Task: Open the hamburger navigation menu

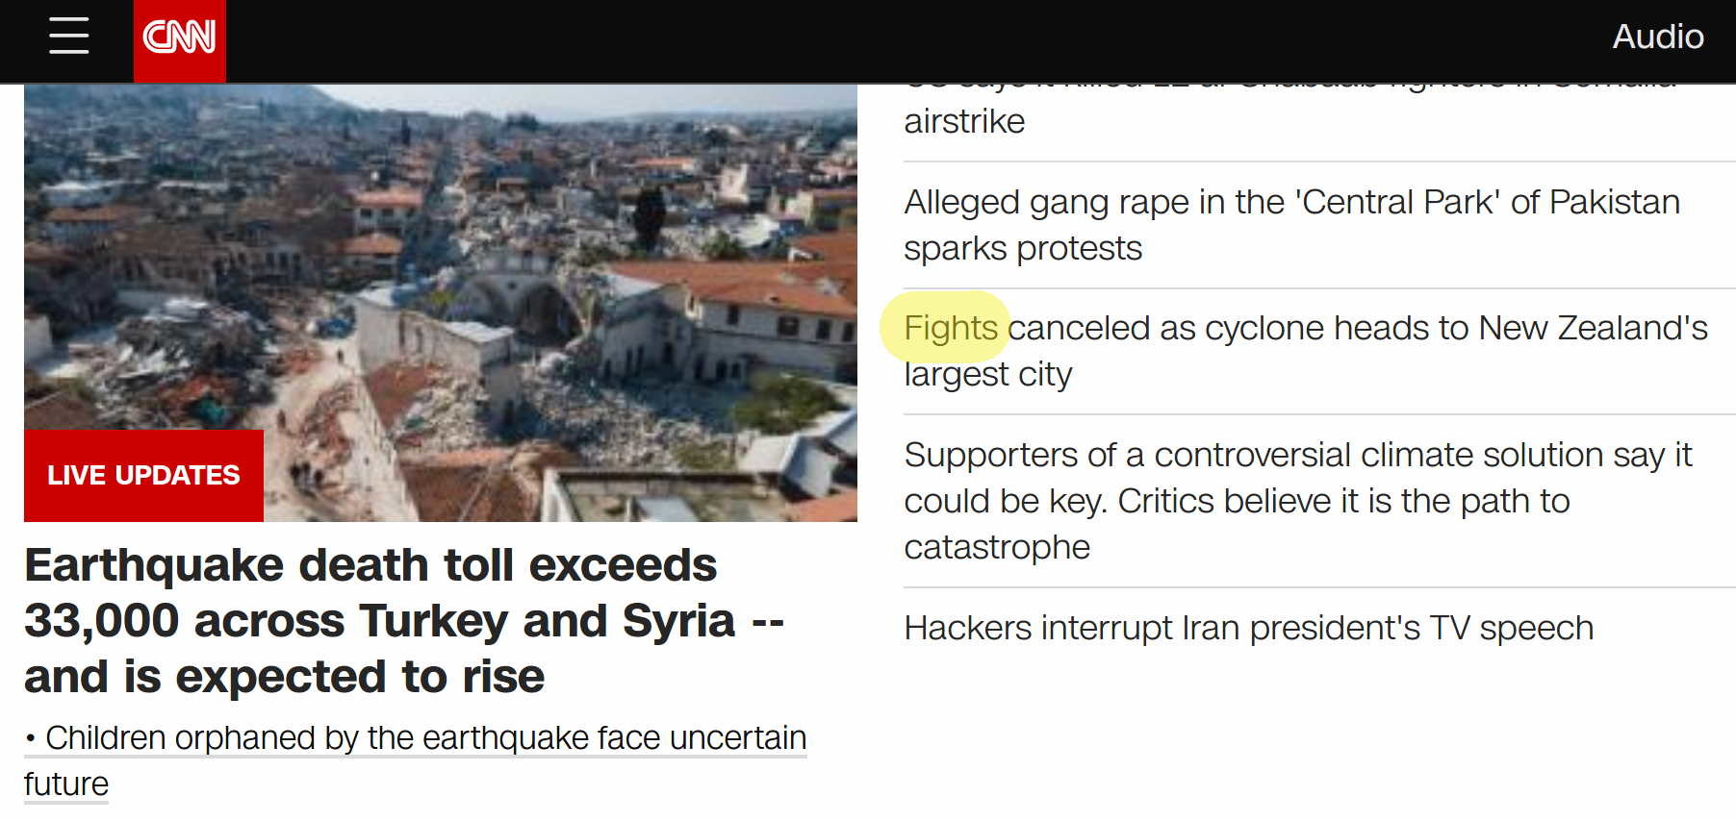Action: tap(68, 37)
